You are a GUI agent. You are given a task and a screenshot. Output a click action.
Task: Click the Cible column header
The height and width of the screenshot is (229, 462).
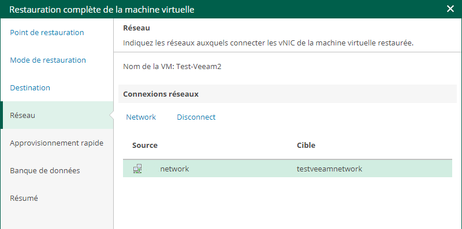(x=306, y=146)
